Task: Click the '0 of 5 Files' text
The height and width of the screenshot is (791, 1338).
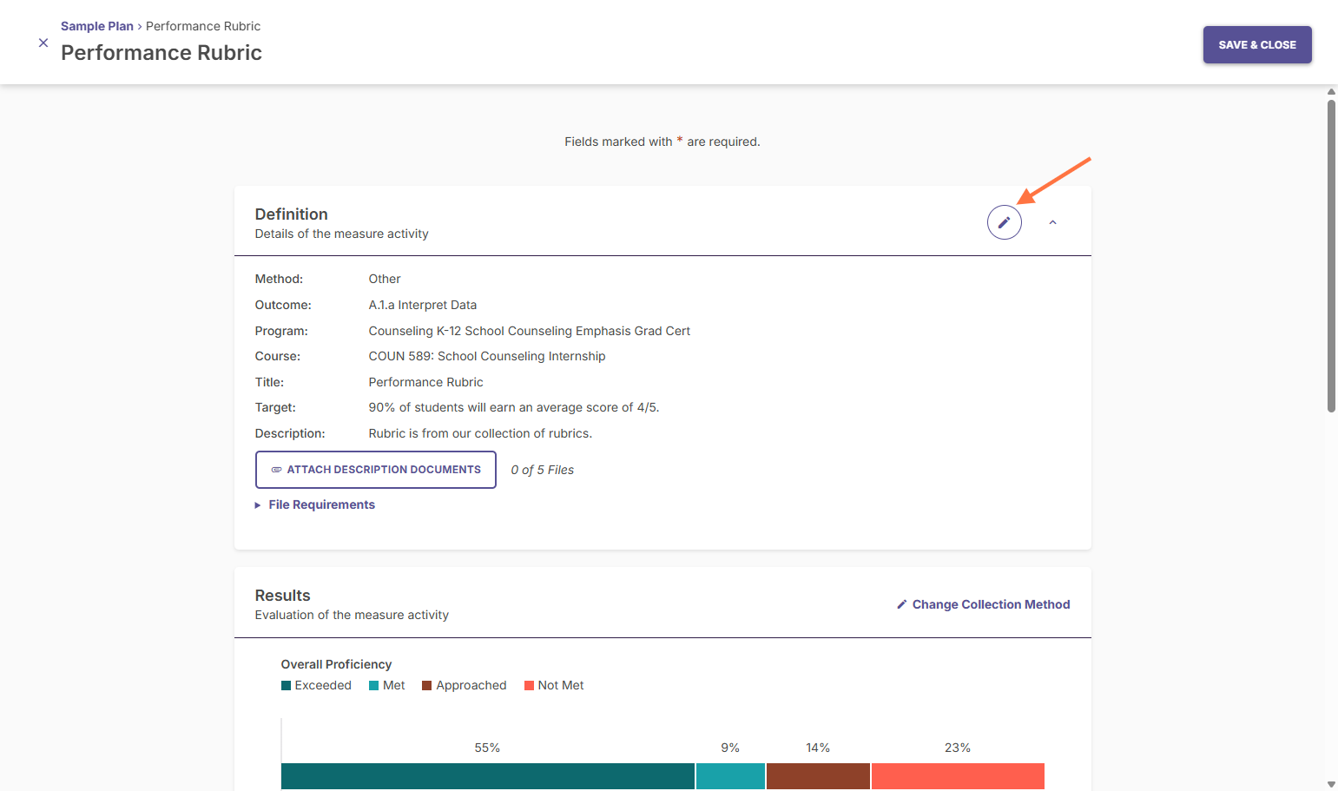Action: tap(543, 470)
